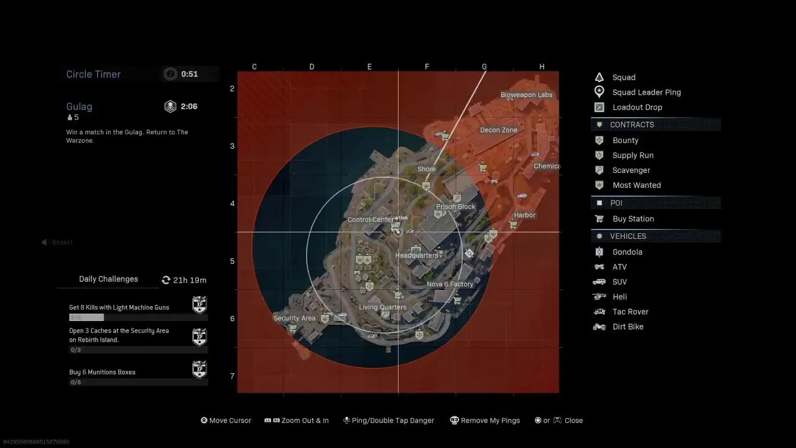The width and height of the screenshot is (796, 448).
Task: Click the Decon Zone map label
Action: point(499,130)
